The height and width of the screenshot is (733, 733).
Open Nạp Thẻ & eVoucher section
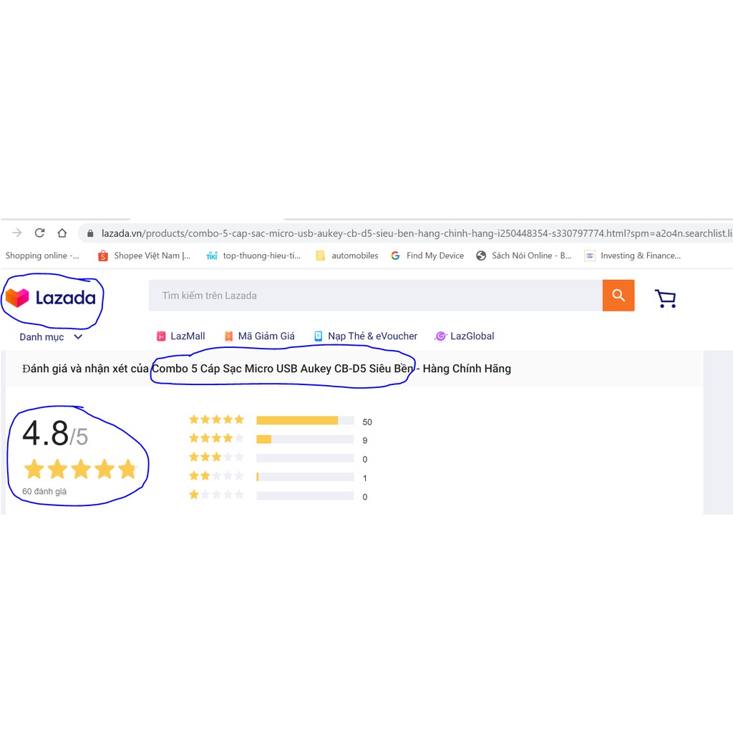point(366,336)
